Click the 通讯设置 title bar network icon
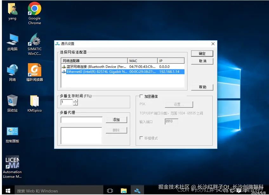The height and width of the screenshot is (195, 269). [x=57, y=44]
